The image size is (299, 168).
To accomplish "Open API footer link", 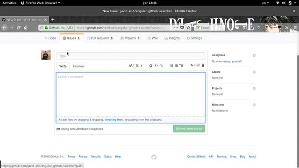I will point(211,157).
